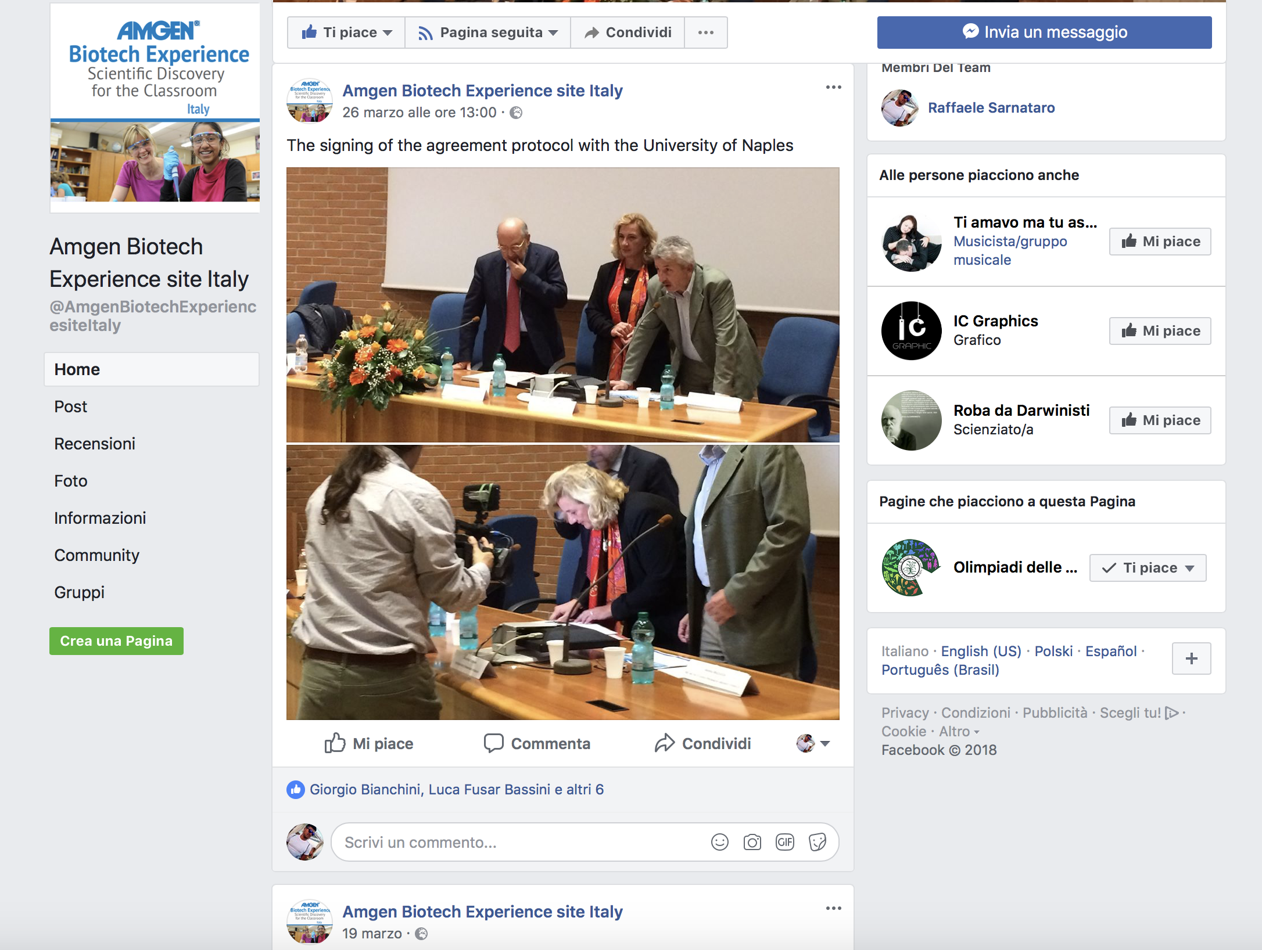Open Raffaele Sarnataro profile link

[991, 107]
